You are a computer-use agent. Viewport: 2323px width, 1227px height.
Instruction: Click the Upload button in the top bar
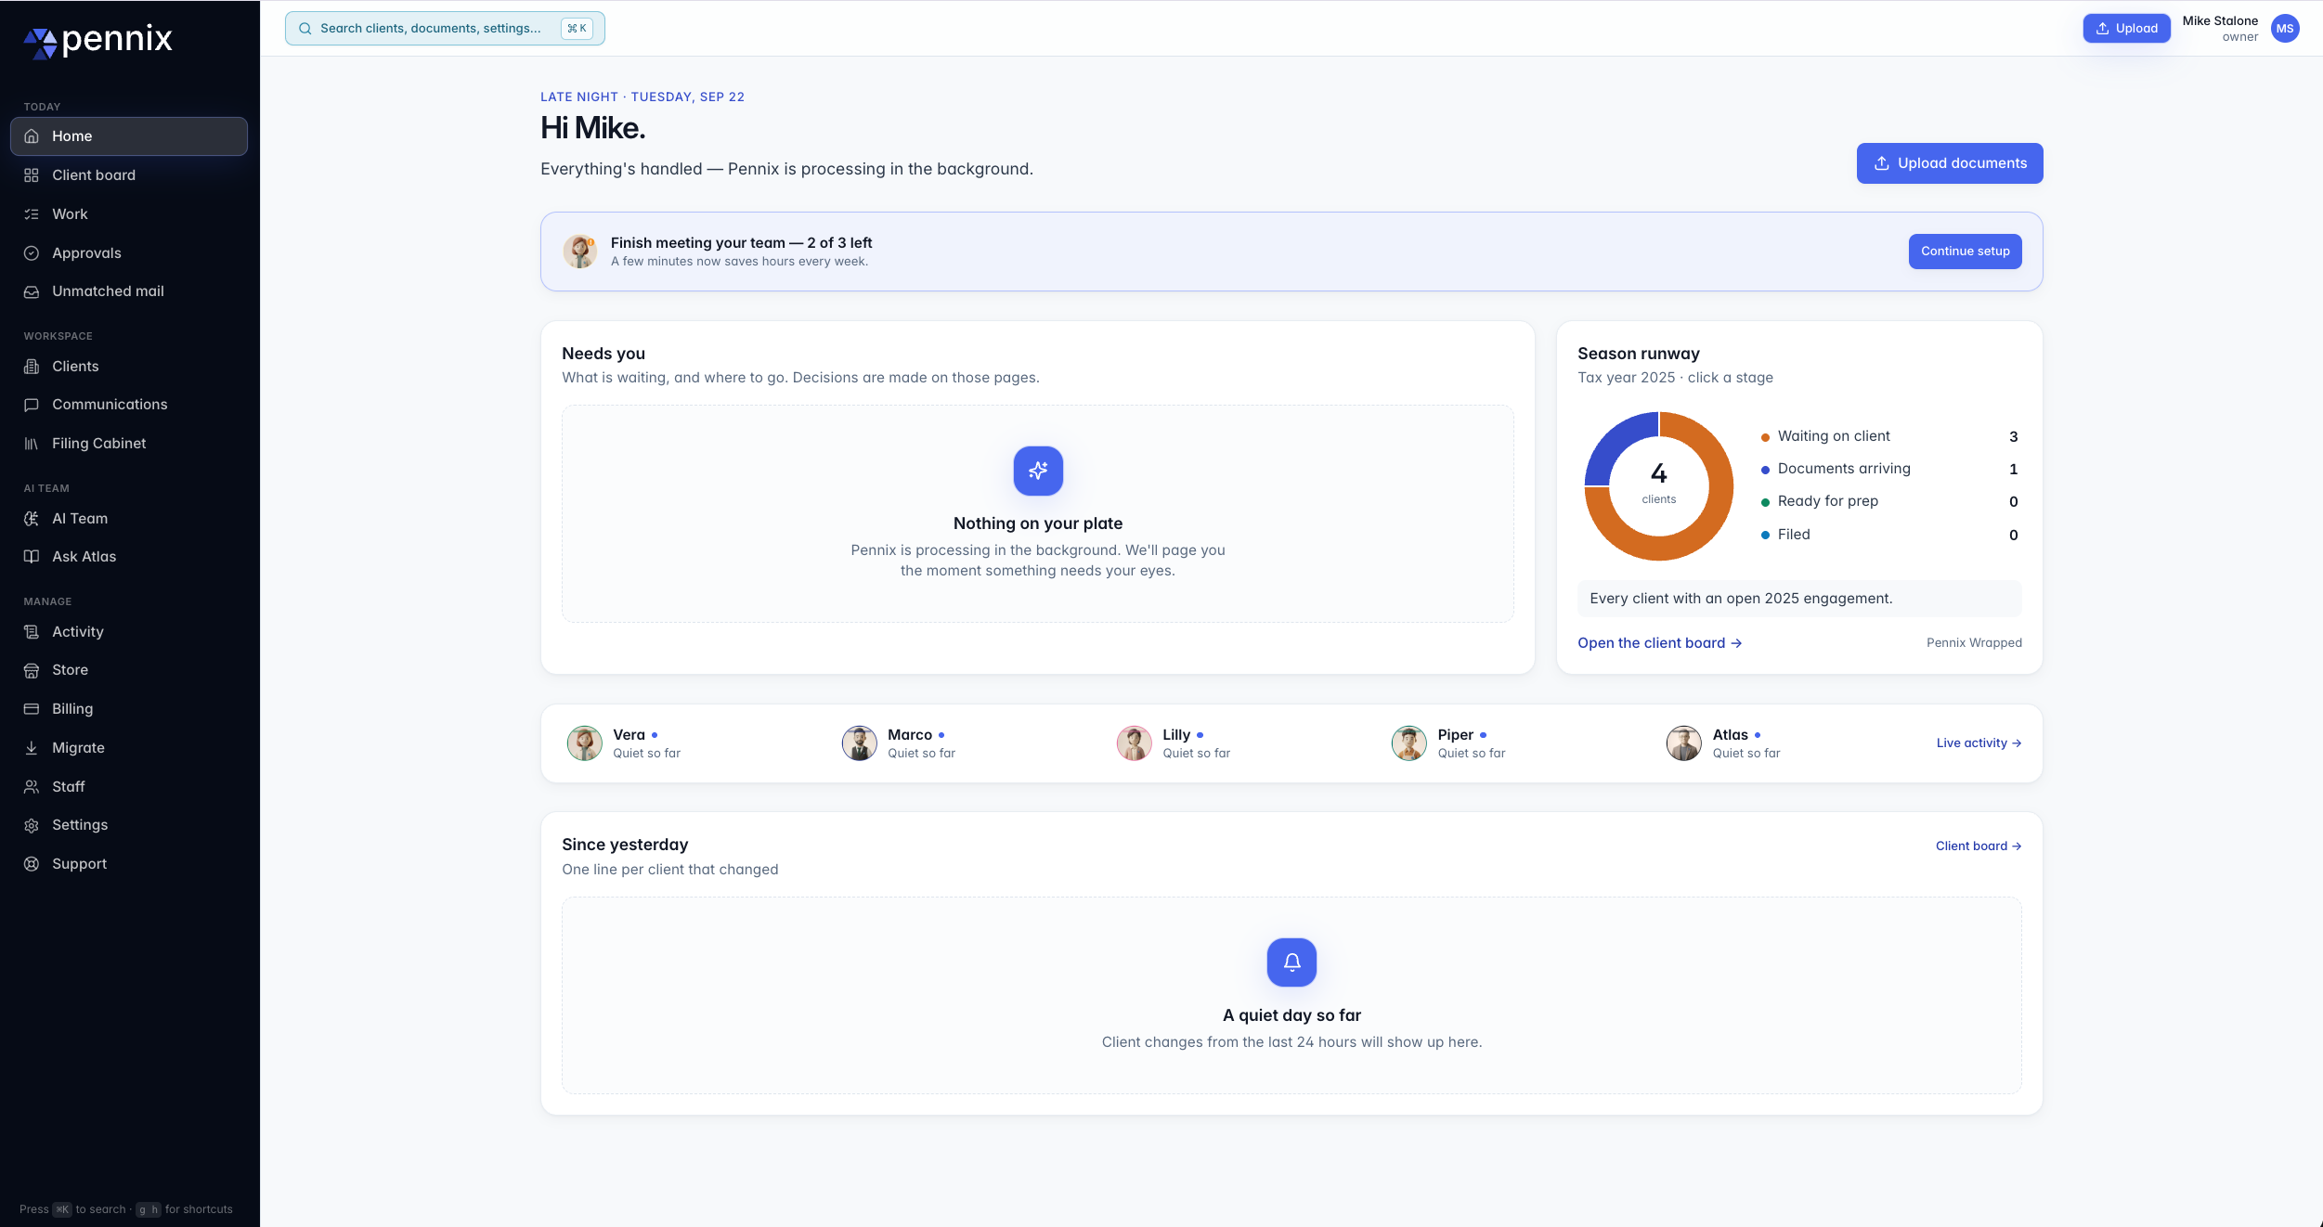(2126, 29)
